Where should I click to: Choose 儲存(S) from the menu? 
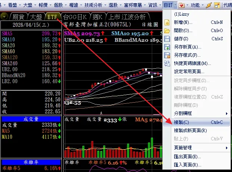click(197, 39)
